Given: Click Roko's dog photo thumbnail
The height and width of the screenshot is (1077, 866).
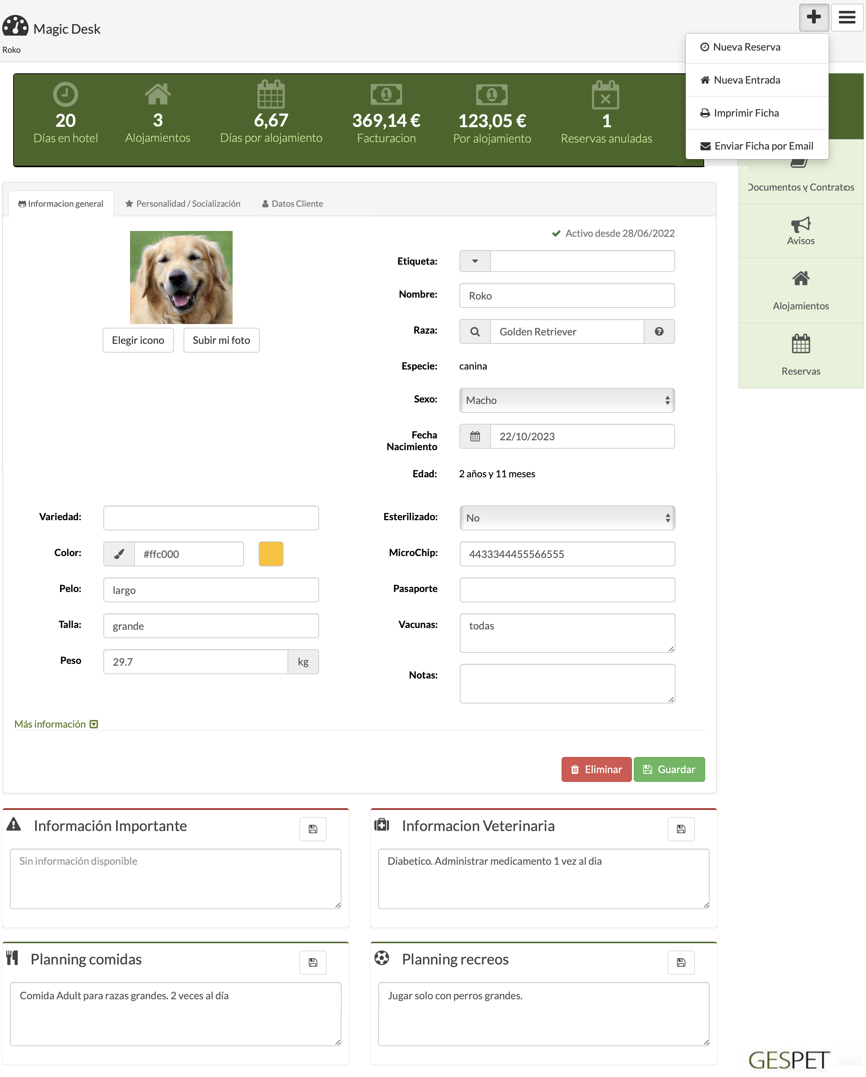Looking at the screenshot, I should [x=181, y=277].
